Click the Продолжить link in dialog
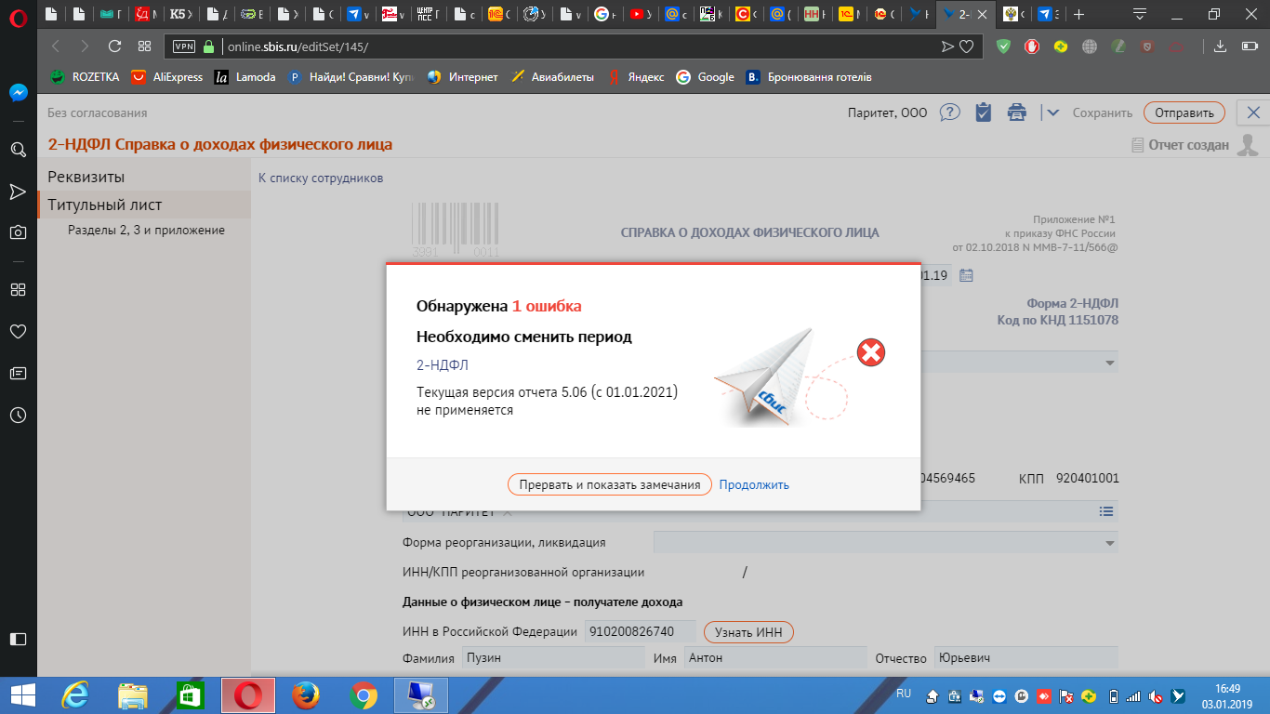The width and height of the screenshot is (1270, 714). pos(754,484)
